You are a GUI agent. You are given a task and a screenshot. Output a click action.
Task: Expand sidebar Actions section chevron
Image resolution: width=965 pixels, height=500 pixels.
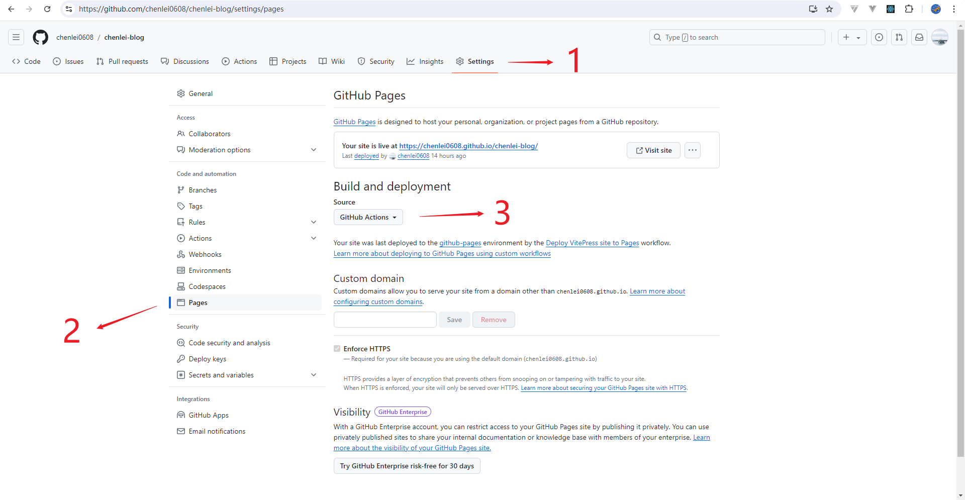pyautogui.click(x=314, y=238)
